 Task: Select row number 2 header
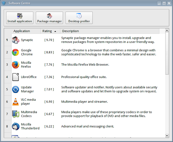tap(8, 52)
